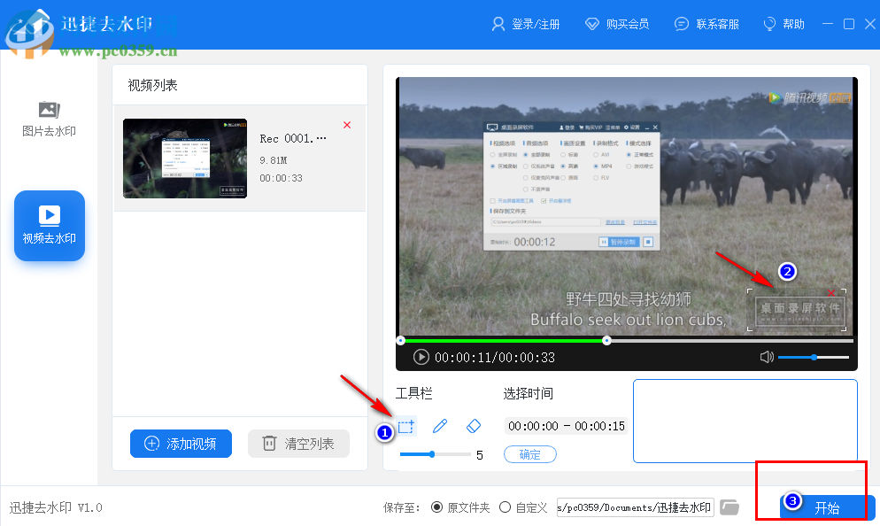Select the pencil marking tool in the toolbar

coord(440,426)
